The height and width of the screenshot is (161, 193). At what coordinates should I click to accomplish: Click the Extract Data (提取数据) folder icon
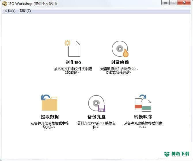[x=49, y=103]
